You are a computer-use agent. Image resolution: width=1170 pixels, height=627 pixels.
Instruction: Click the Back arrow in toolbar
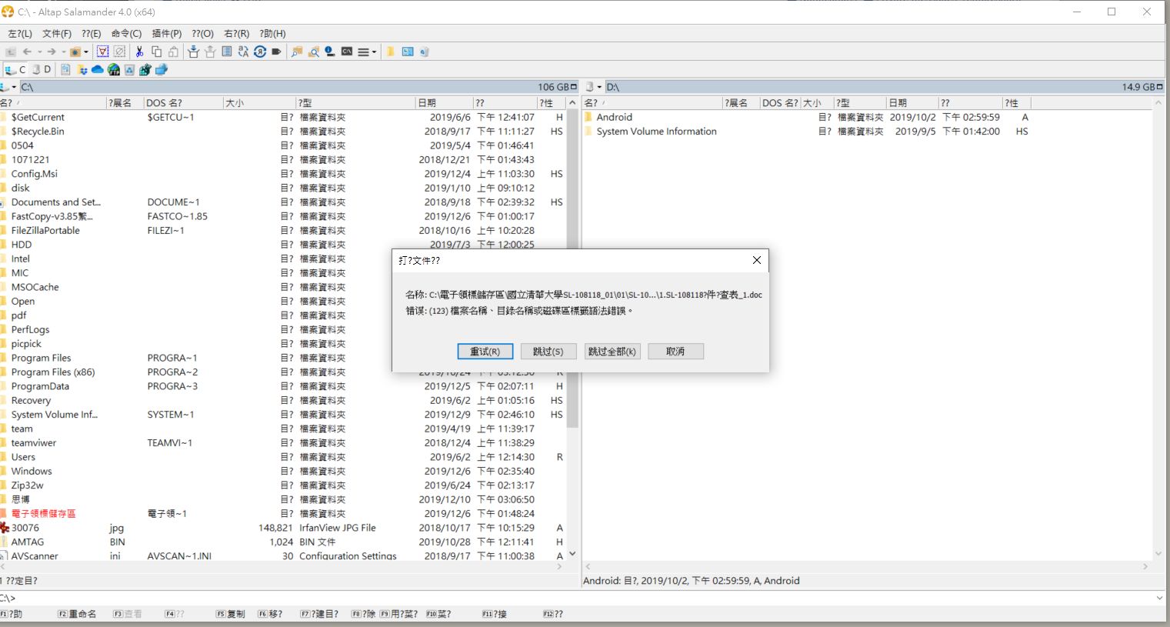click(27, 52)
